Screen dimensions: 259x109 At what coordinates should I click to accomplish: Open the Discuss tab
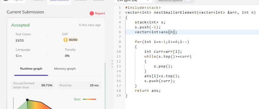(x=99, y=1)
